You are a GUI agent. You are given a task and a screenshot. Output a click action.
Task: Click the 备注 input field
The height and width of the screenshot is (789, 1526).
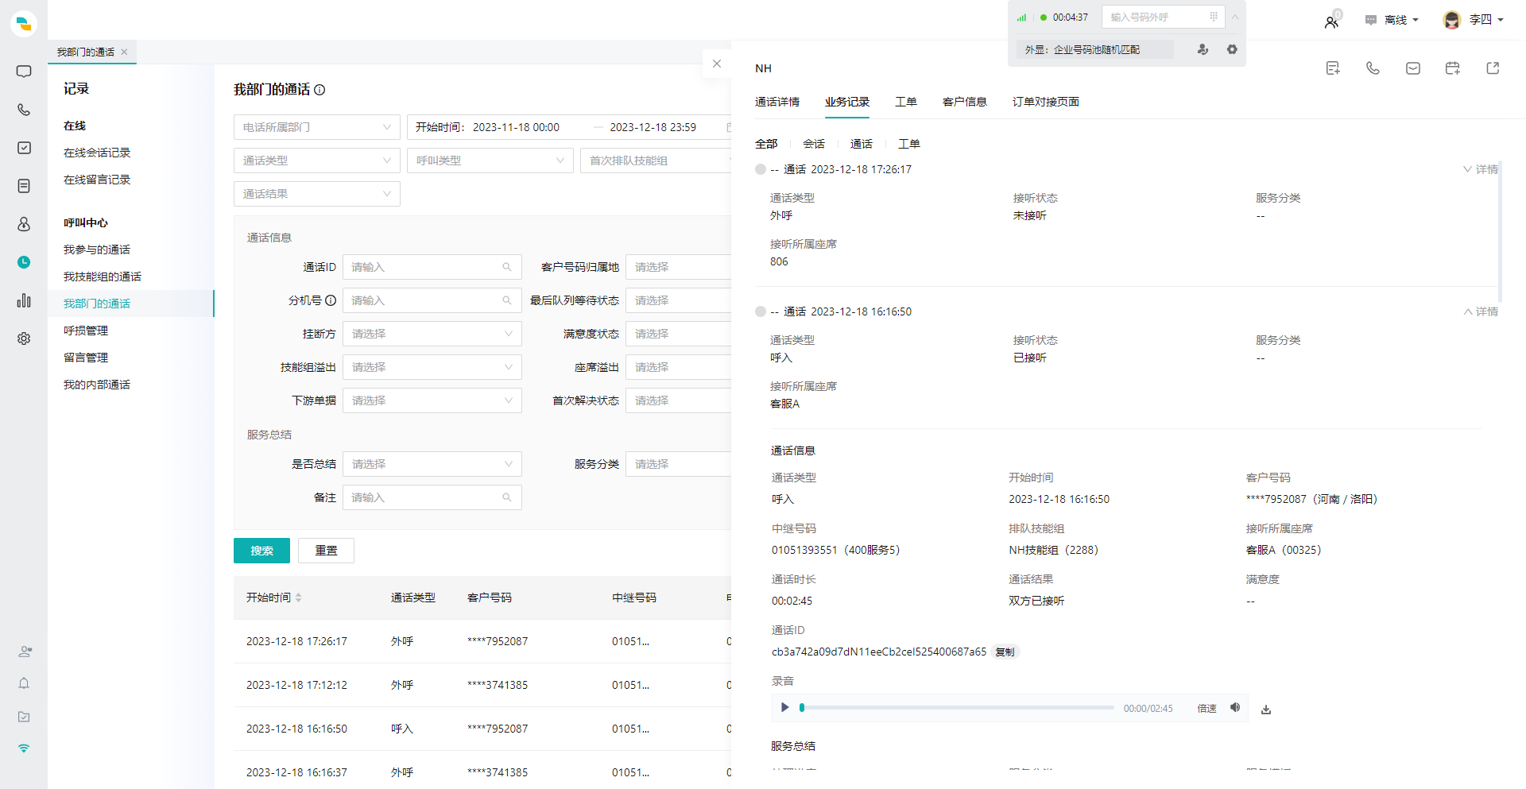pos(432,497)
